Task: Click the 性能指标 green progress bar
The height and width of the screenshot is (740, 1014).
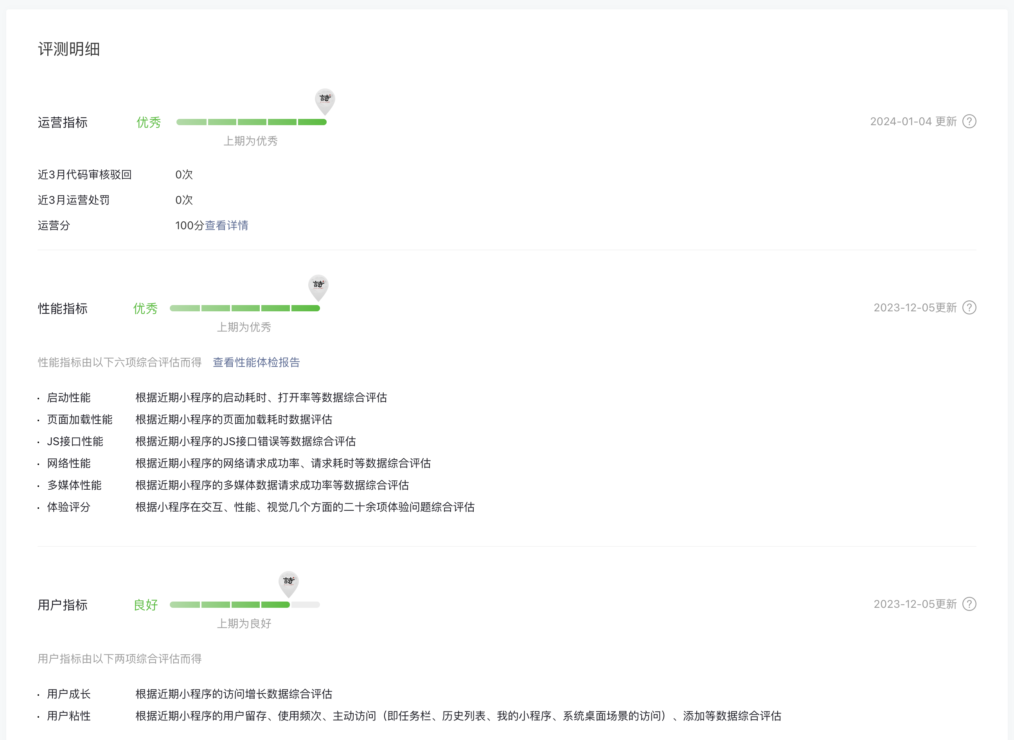Action: (x=244, y=308)
